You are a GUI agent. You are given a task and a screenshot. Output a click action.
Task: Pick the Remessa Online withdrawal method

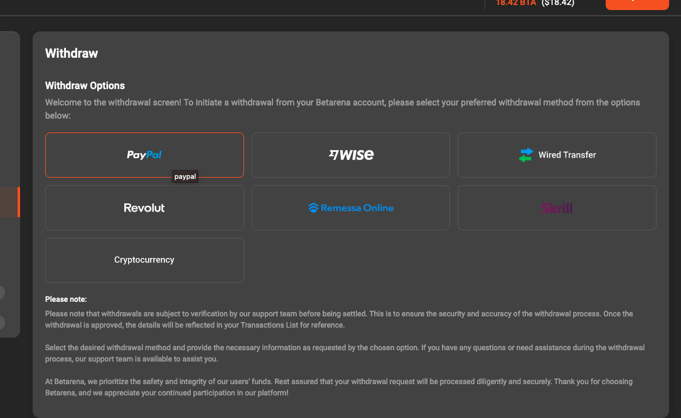350,208
